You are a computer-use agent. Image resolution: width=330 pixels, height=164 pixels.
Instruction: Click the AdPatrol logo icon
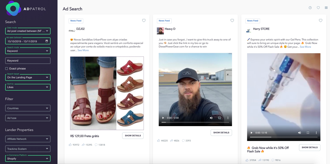(x=13, y=8)
